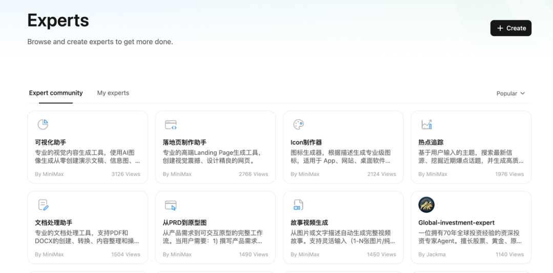The width and height of the screenshot is (553, 273).
Task: Click the webpage code icon of 落地页制作助手
Action: [x=171, y=124]
